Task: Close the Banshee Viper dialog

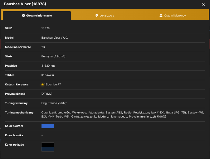Action: [203, 4]
